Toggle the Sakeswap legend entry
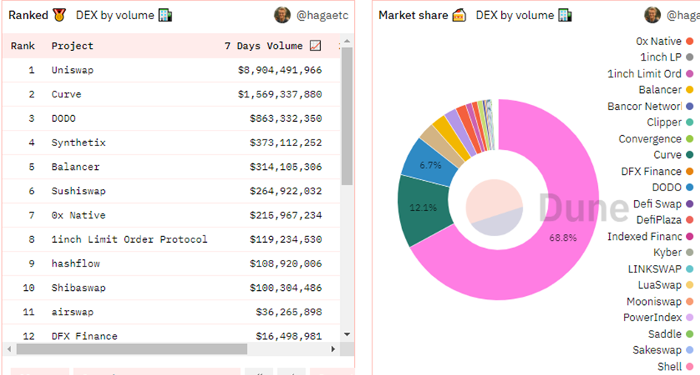 tap(662, 351)
